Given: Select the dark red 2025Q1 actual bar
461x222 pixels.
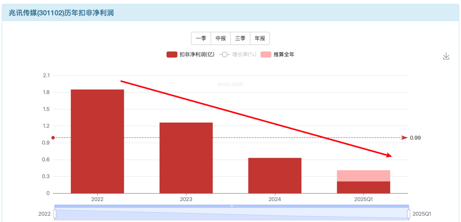Looking at the screenshot, I should [x=363, y=187].
